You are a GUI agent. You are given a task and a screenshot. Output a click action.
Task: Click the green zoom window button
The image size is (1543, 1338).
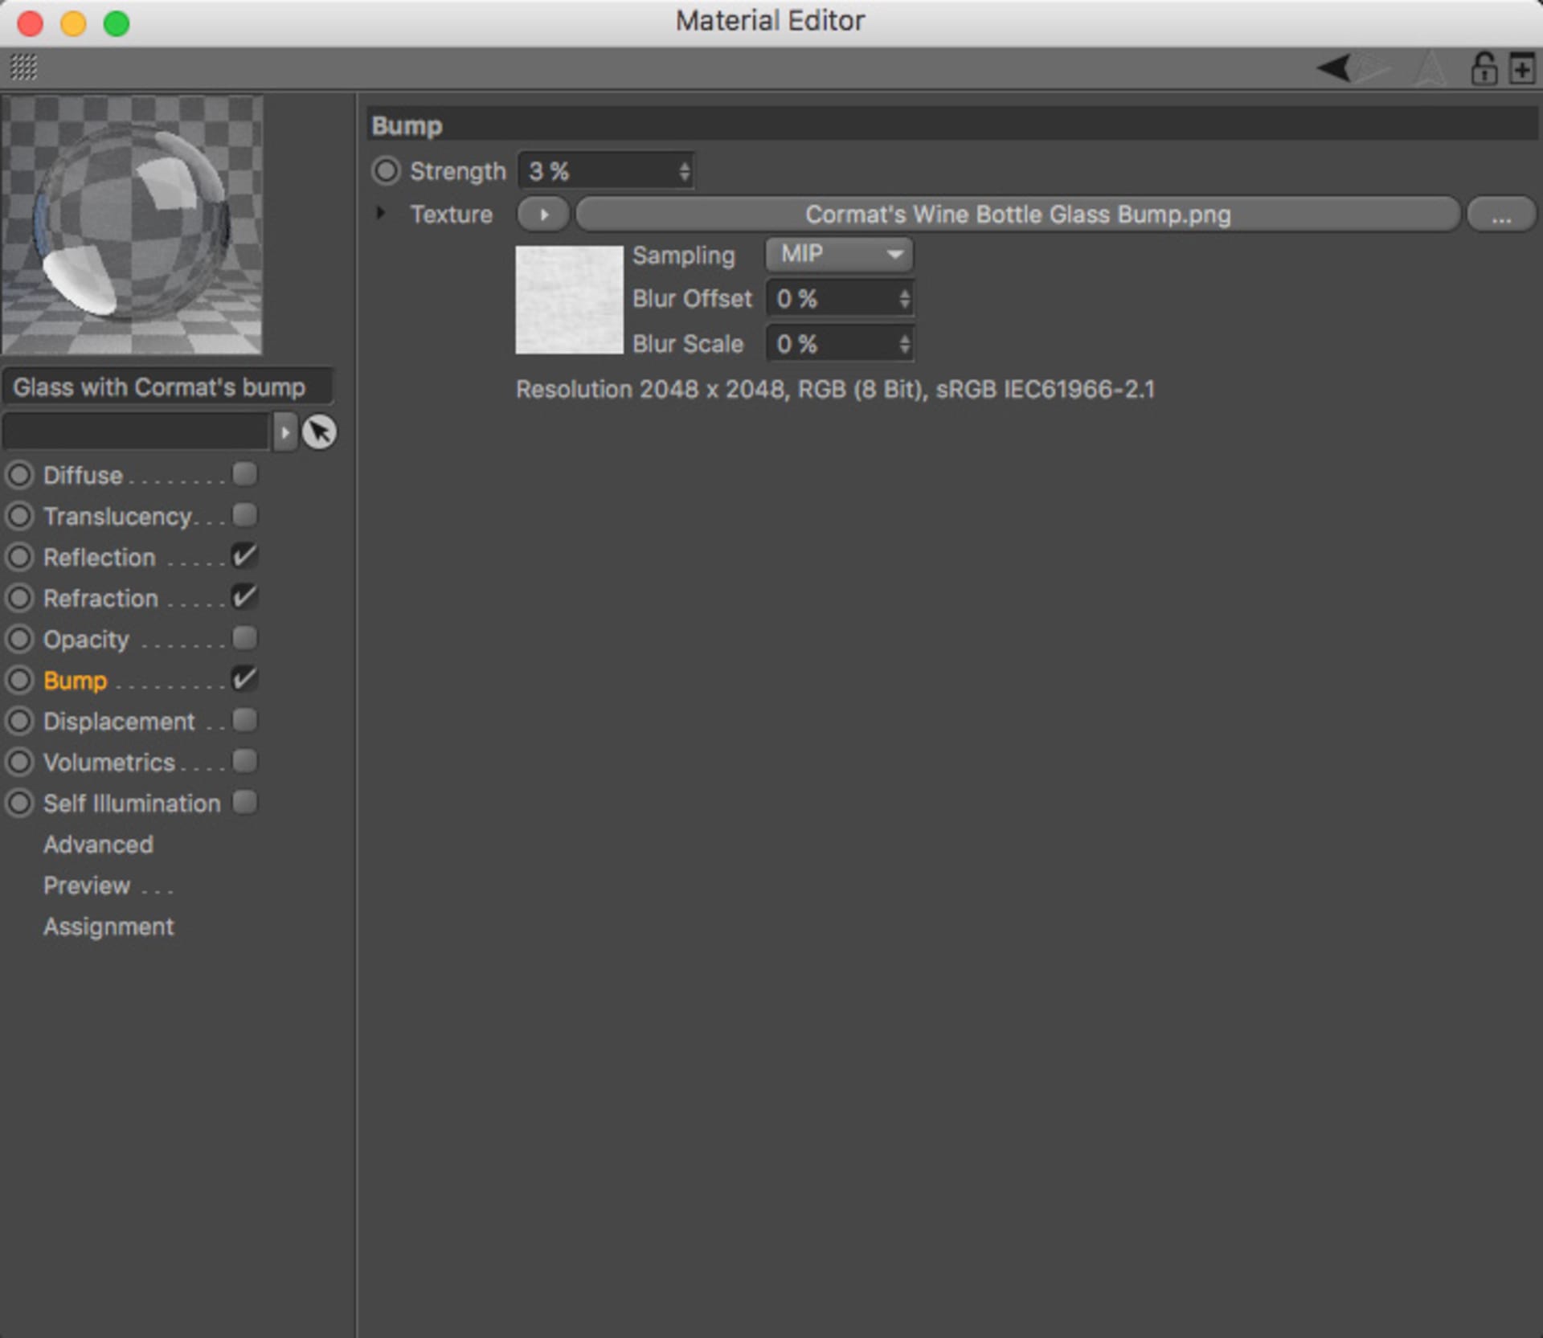117,23
